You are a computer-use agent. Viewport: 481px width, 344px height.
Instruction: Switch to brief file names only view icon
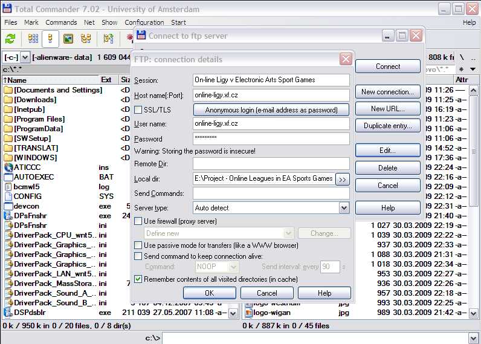pos(33,39)
